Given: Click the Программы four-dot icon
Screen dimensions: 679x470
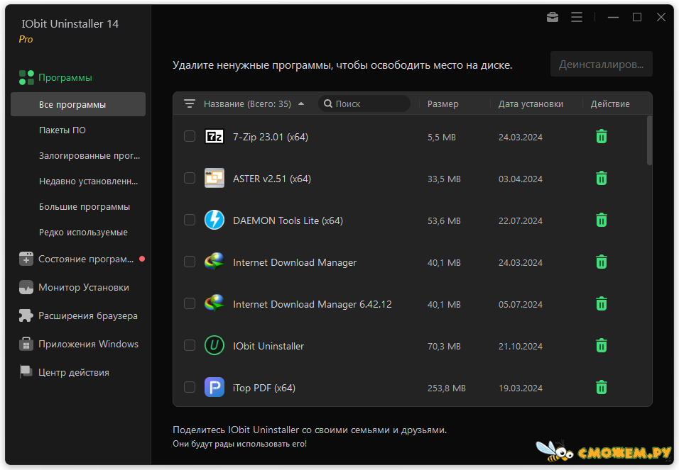Looking at the screenshot, I should 26,78.
